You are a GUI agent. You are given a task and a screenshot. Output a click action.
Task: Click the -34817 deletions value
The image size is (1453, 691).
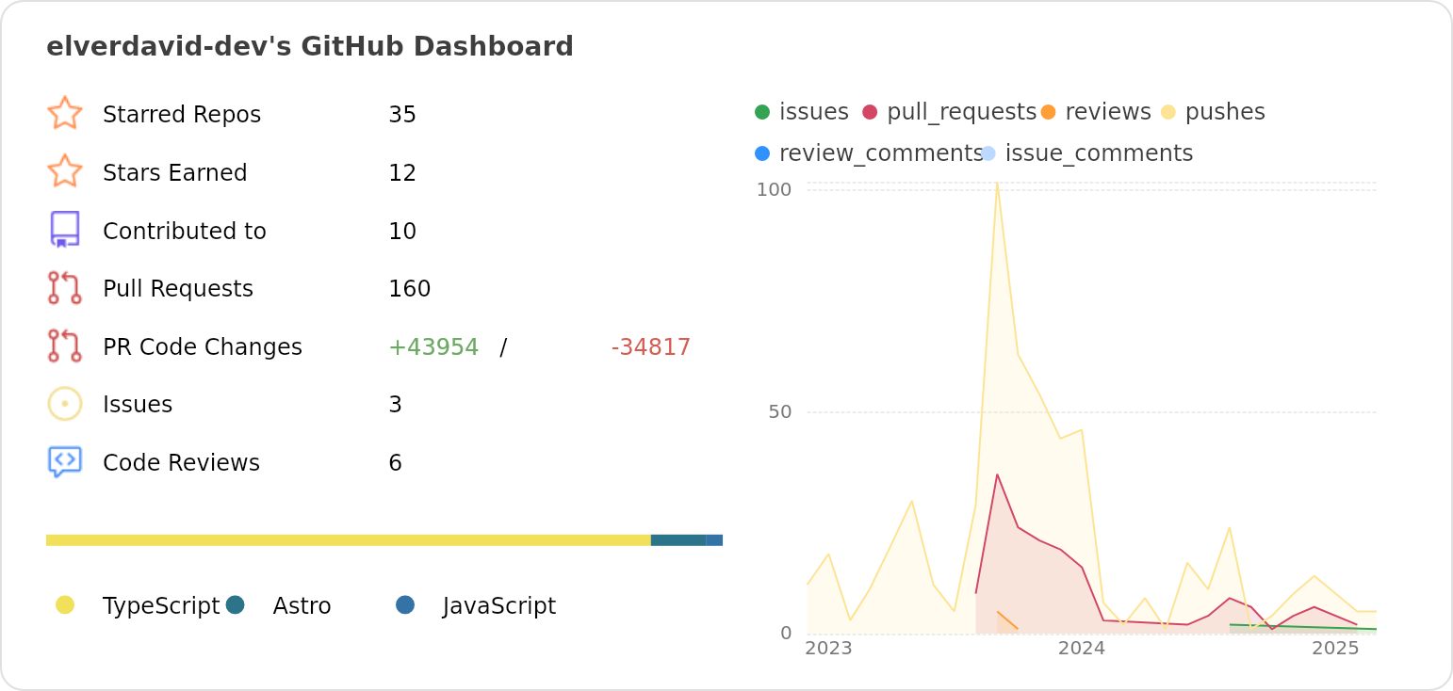651,347
